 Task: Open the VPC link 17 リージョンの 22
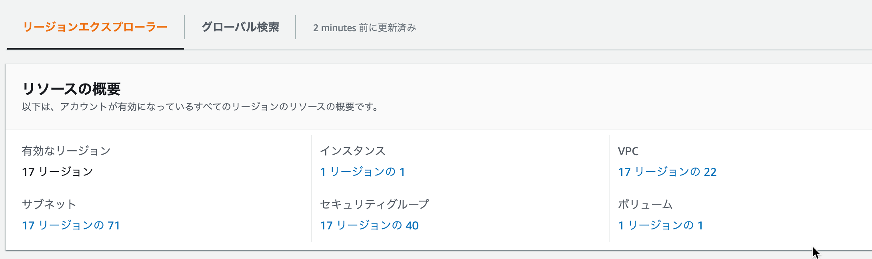point(667,172)
